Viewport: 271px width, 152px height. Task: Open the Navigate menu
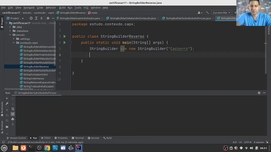29,8
